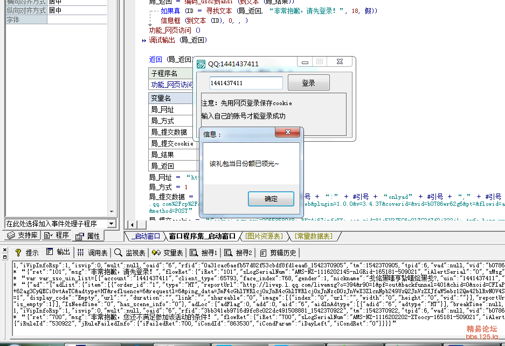The height and width of the screenshot is (346, 505).
Task: Expand the 调试输出 code line arrow
Action: click(x=144, y=40)
